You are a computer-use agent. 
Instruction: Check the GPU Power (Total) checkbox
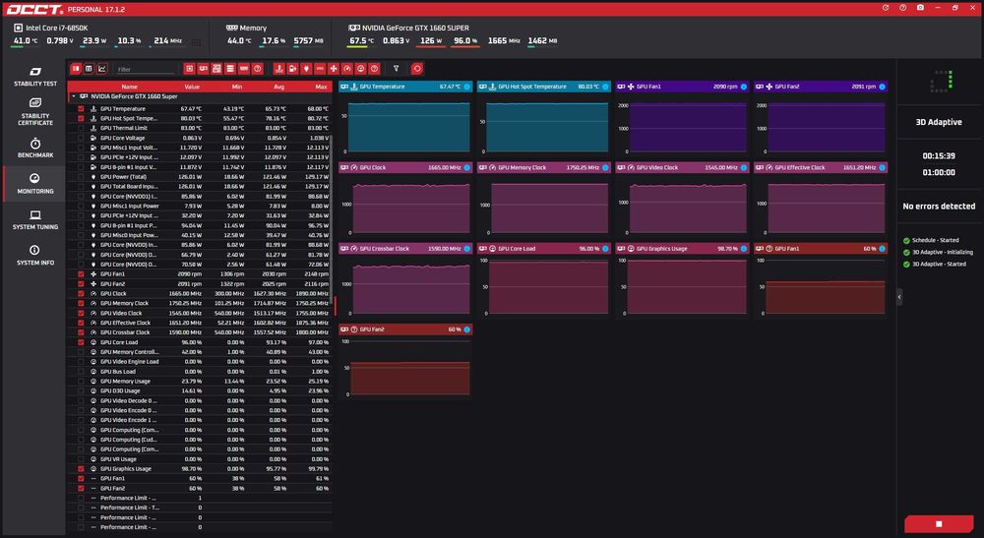point(81,177)
